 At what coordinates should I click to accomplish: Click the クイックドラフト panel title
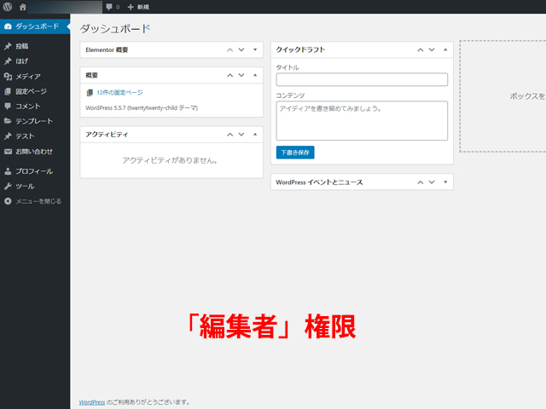pyautogui.click(x=300, y=49)
